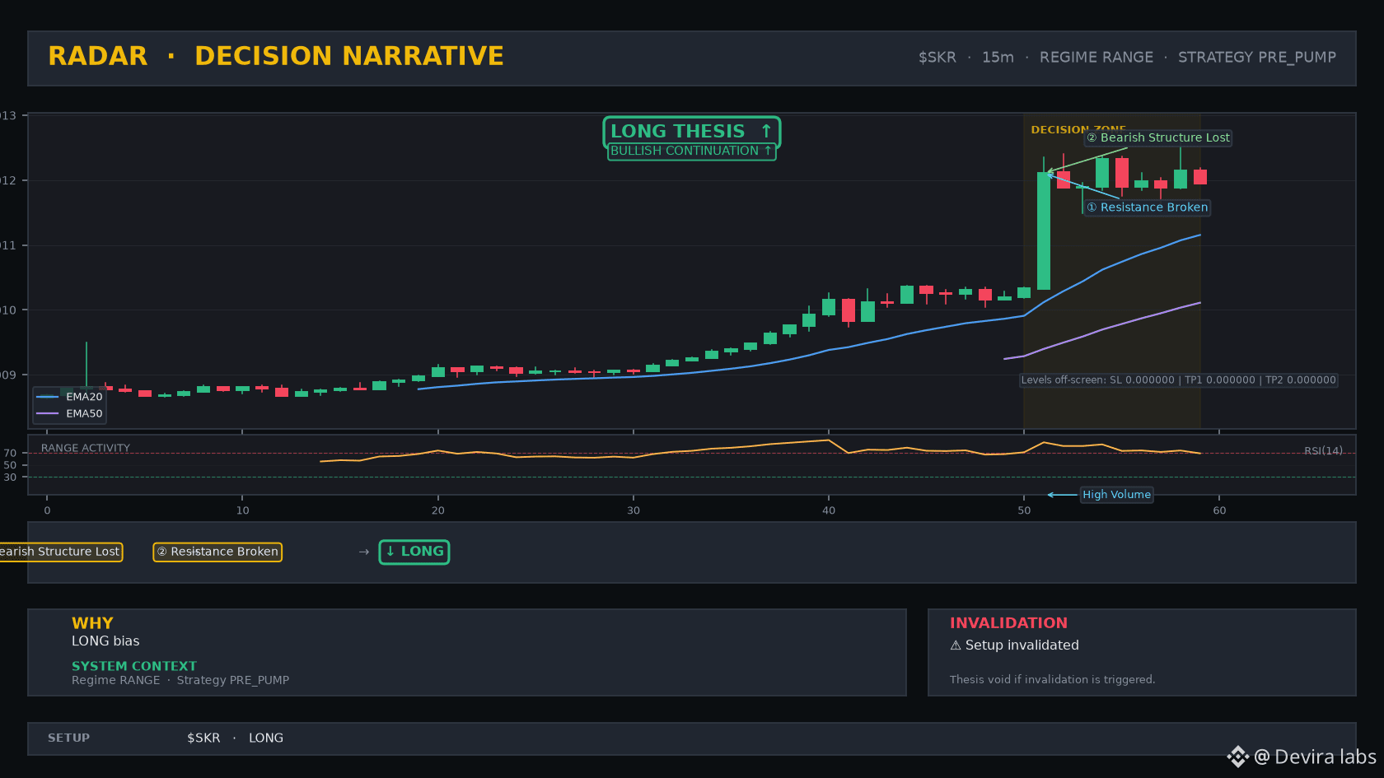Click the x-axis tick labeled 40
Screen dimensions: 1384x778
(828, 510)
